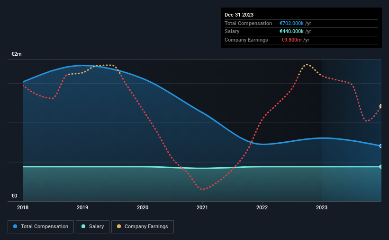Click the Total Compensation end-point marker

[381, 146]
